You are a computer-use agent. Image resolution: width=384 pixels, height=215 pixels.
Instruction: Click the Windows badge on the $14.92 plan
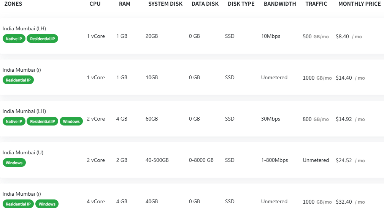coord(71,121)
